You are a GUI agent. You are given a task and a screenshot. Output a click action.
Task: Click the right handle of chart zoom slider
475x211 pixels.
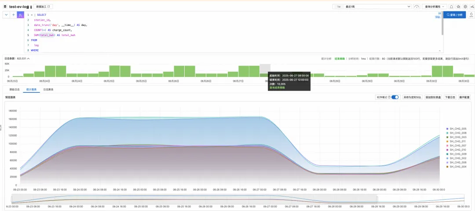click(x=377, y=199)
